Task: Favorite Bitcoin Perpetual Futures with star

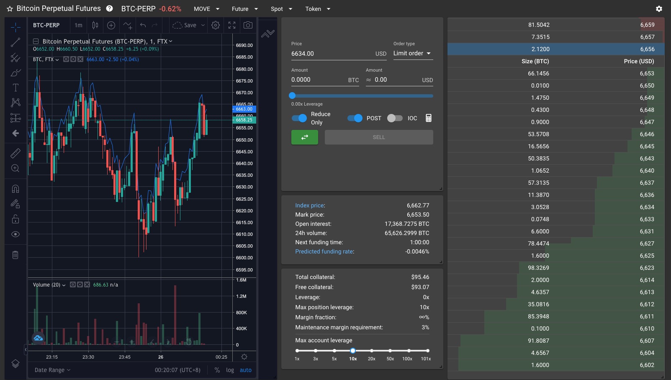Action: click(x=10, y=9)
